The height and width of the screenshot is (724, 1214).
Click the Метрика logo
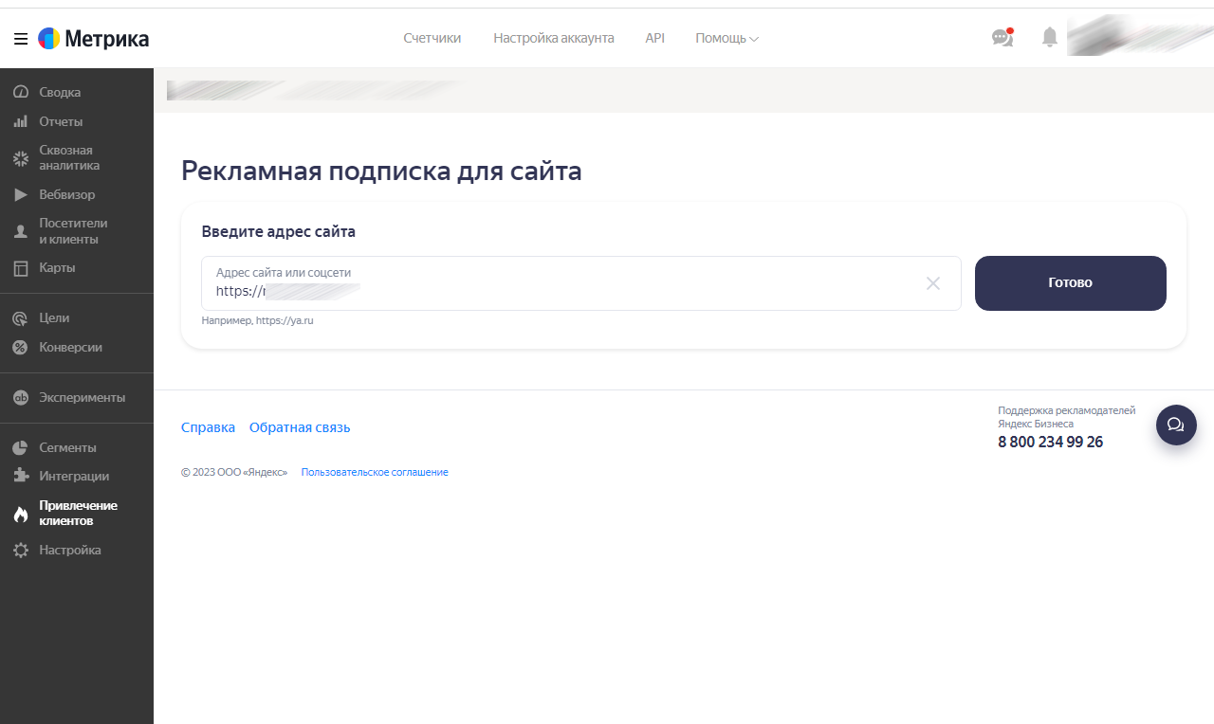tap(93, 39)
